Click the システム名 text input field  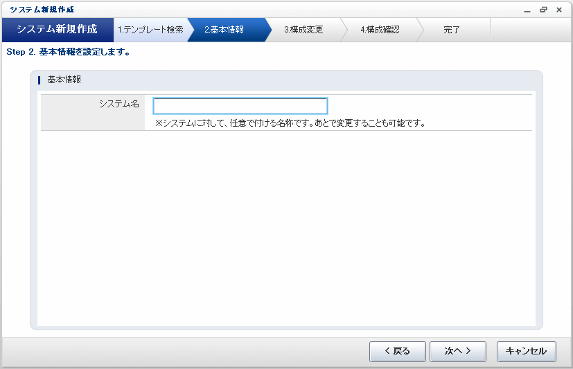[x=240, y=106]
